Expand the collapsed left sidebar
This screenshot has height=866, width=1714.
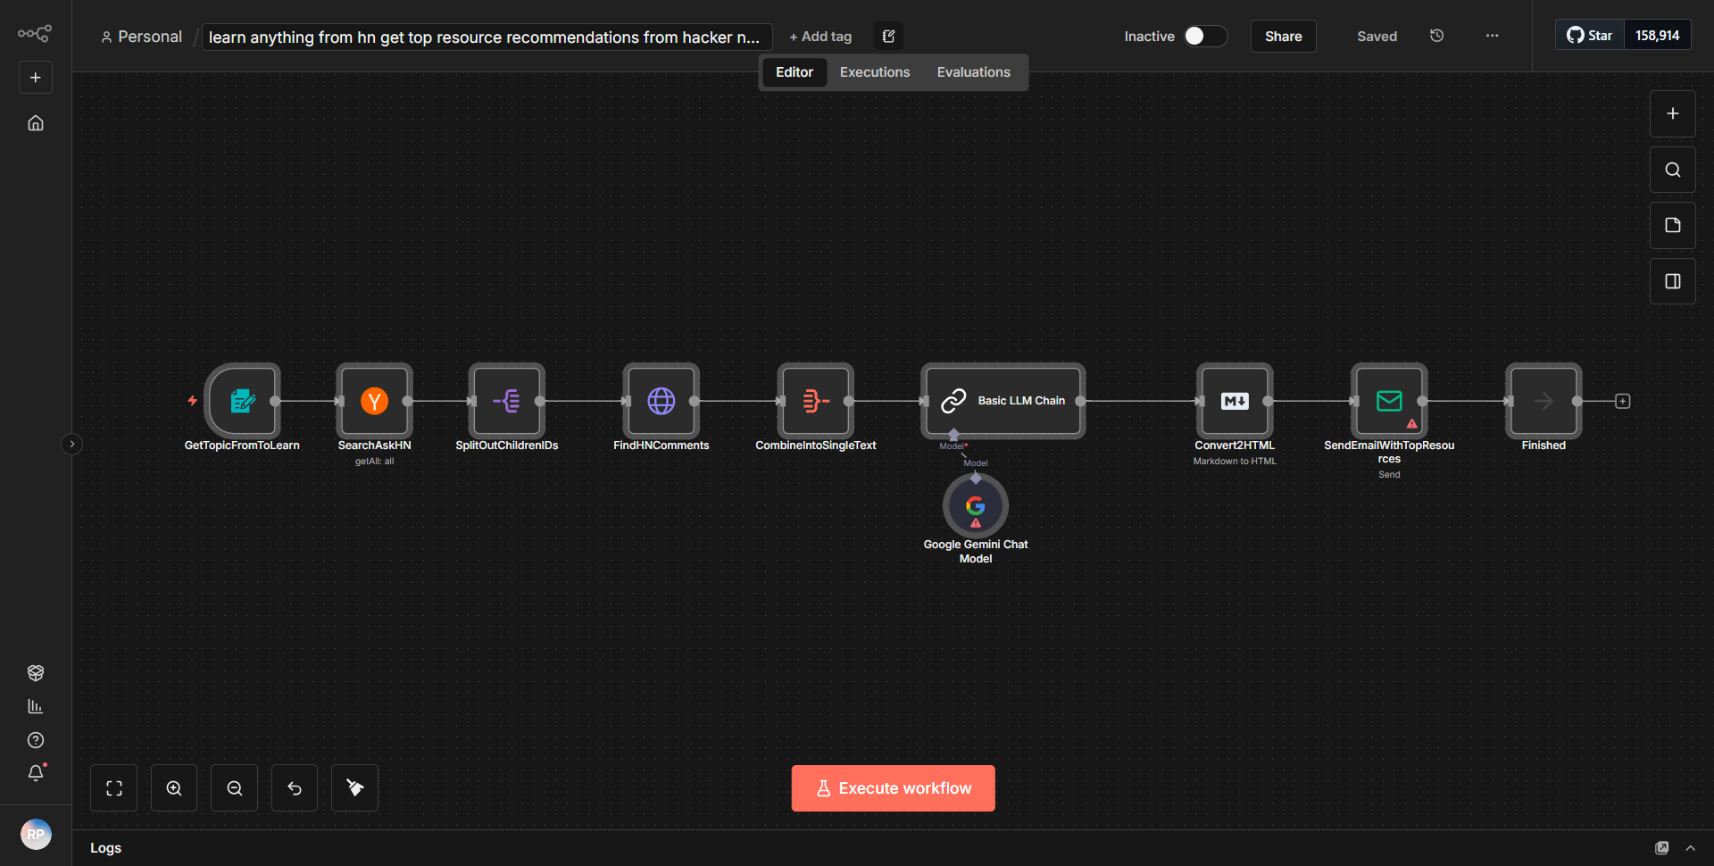coord(71,444)
